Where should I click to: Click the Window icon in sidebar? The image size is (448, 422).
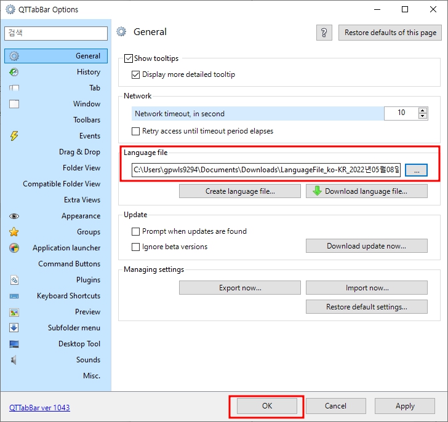[x=14, y=104]
